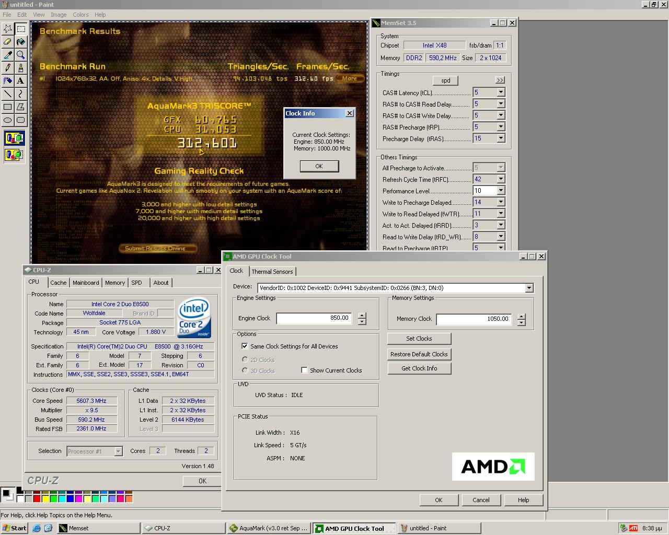
Task: Pick the Fill With Color bucket tool
Action: click(21, 42)
